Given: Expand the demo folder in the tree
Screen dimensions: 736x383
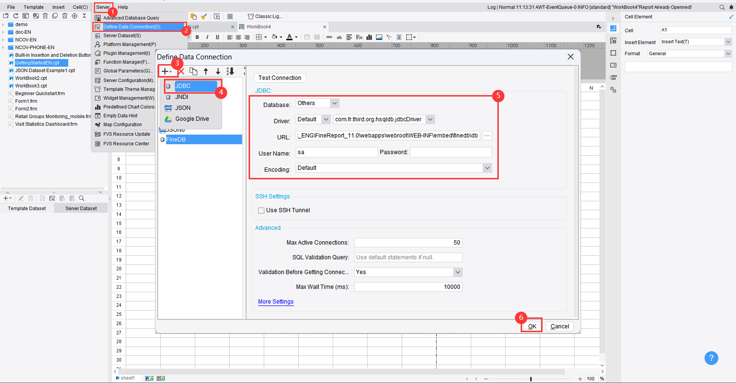Looking at the screenshot, I should [x=4, y=24].
